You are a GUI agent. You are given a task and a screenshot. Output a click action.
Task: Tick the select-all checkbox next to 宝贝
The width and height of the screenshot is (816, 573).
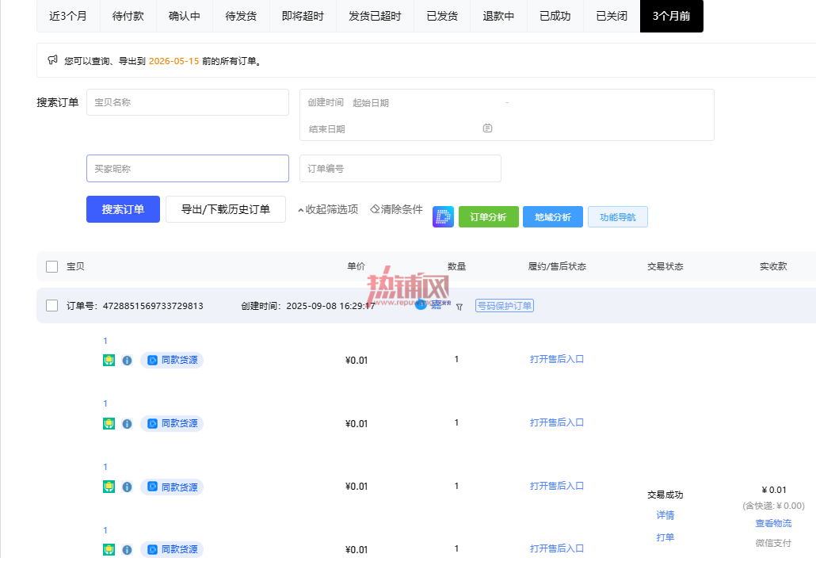[52, 266]
